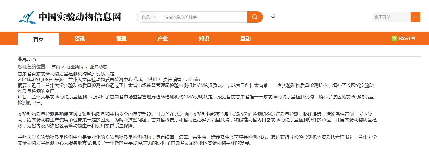Click the RSS订阅 link
Screen dimensions: 429x154
click(x=407, y=38)
